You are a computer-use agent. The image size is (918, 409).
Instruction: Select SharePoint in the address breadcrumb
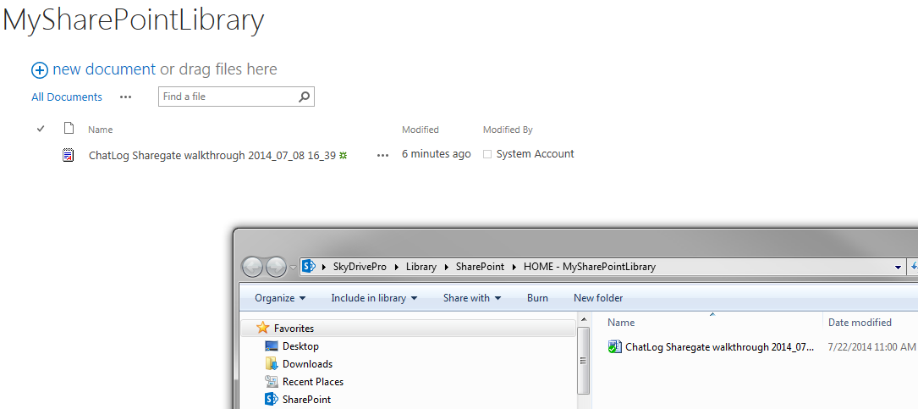coord(480,267)
